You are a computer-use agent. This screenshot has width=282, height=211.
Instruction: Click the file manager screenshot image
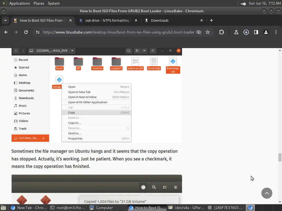click(x=97, y=95)
